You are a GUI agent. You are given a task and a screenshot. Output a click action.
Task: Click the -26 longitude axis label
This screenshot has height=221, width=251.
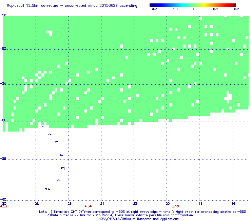coord(69,204)
